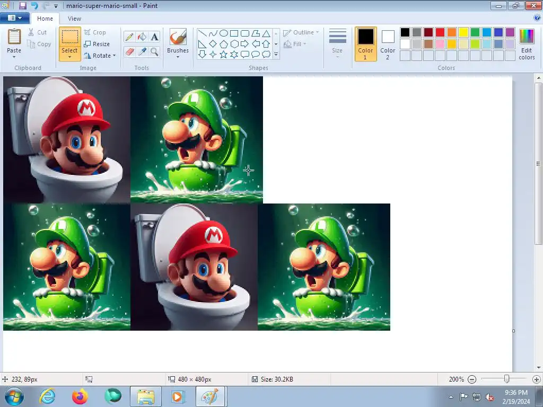Select the Text tool
This screenshot has height=407, width=543.
(154, 37)
